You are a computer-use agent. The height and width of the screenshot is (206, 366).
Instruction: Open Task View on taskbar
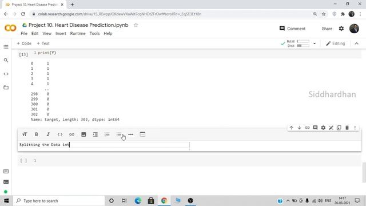(x=124, y=201)
